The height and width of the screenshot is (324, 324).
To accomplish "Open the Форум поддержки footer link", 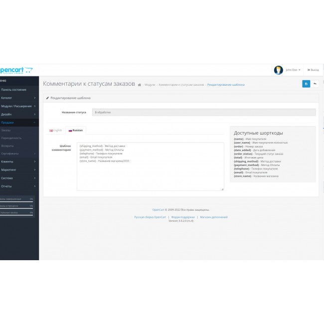I will (182, 217).
